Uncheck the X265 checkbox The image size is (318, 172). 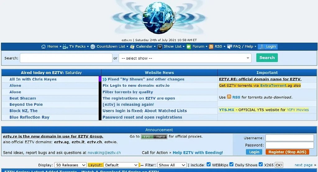[261, 165]
